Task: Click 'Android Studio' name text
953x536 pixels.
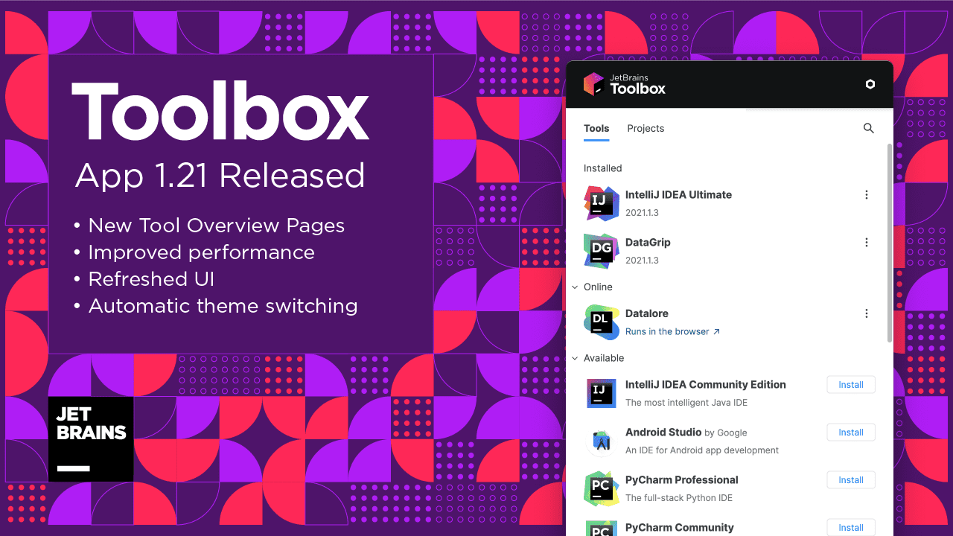Action: click(x=663, y=433)
